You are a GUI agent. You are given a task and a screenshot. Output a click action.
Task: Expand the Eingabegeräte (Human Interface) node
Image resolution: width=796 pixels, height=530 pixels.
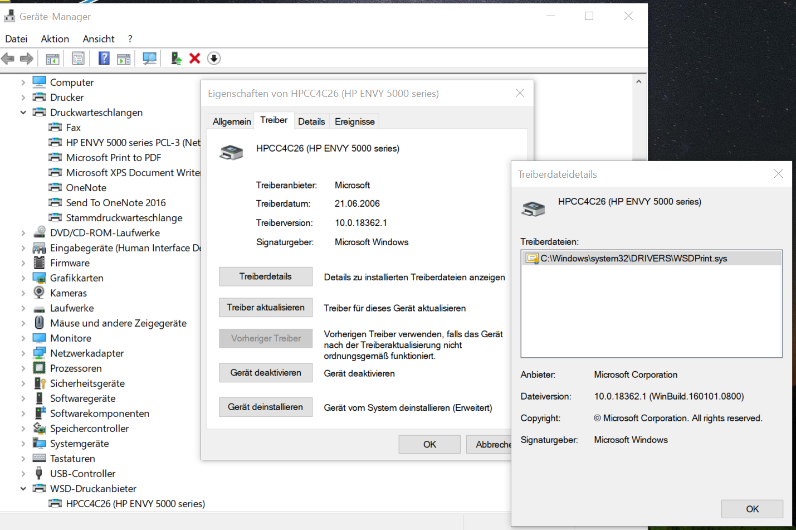(23, 248)
